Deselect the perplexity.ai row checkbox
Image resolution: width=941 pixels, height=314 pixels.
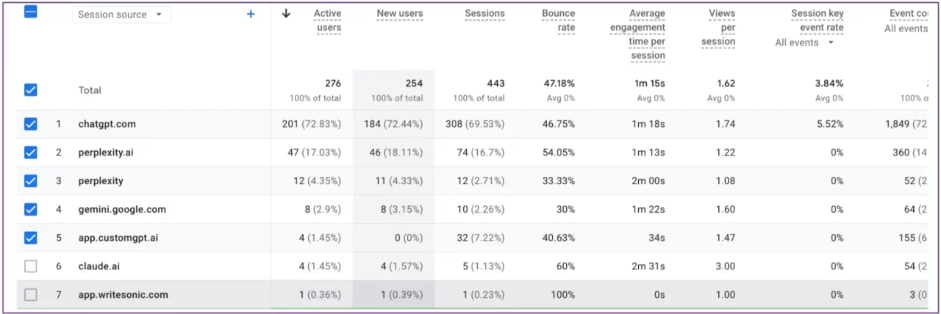click(x=31, y=153)
